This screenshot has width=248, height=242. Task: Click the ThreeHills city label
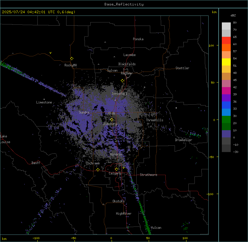click(x=154, y=120)
